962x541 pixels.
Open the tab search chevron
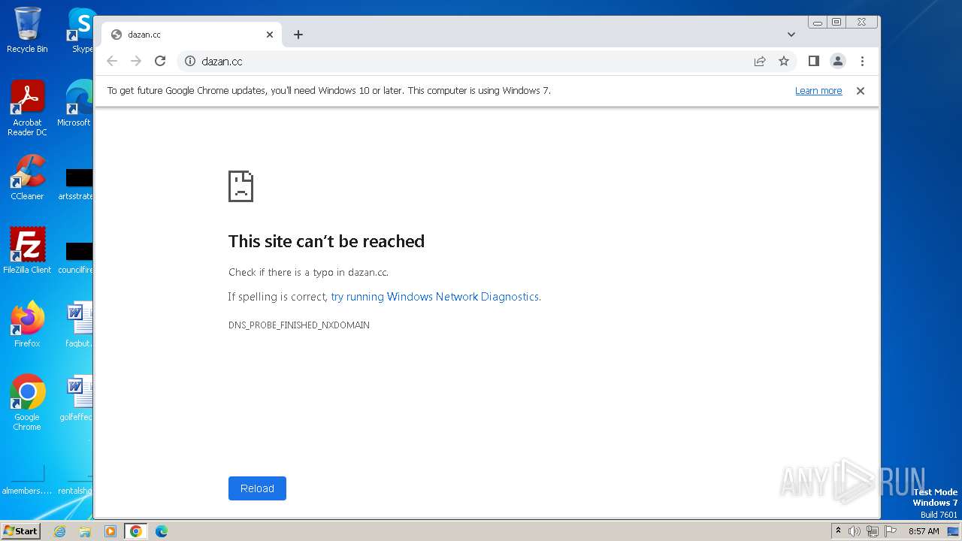(x=791, y=35)
